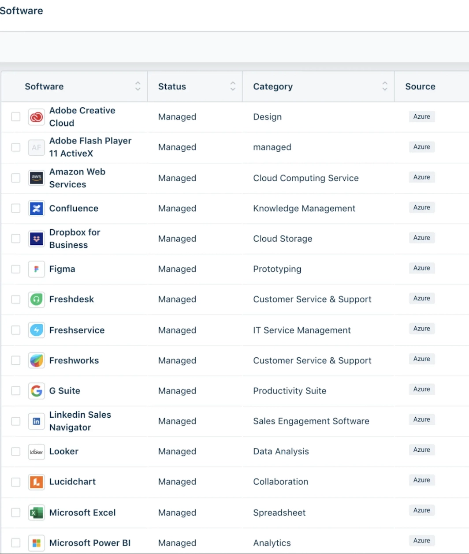The width and height of the screenshot is (469, 554).
Task: Select the Microsoft Power BI checkbox
Action: [x=16, y=543]
